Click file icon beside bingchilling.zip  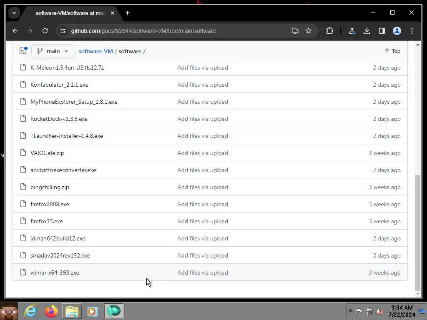23,187
